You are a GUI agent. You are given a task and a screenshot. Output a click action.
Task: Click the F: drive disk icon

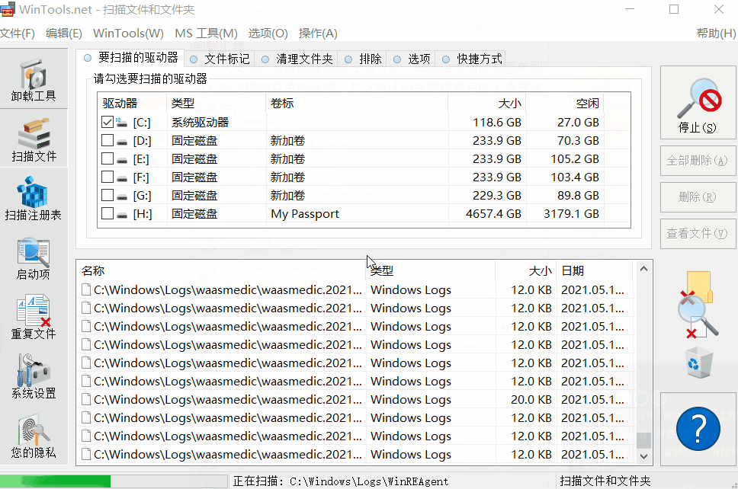coord(122,178)
